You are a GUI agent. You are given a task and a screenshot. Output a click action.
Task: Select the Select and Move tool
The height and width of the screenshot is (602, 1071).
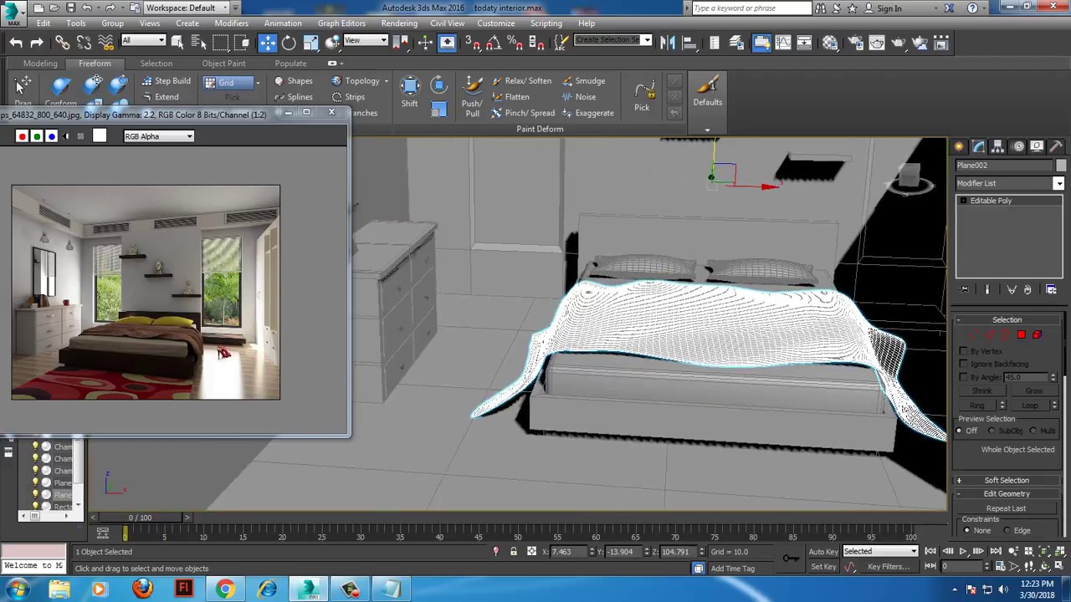268,43
